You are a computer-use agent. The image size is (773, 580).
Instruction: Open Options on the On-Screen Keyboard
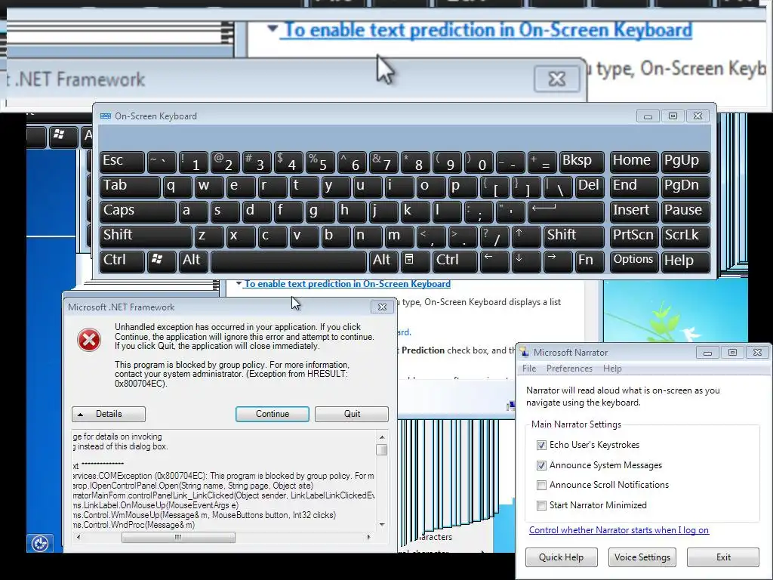point(634,261)
